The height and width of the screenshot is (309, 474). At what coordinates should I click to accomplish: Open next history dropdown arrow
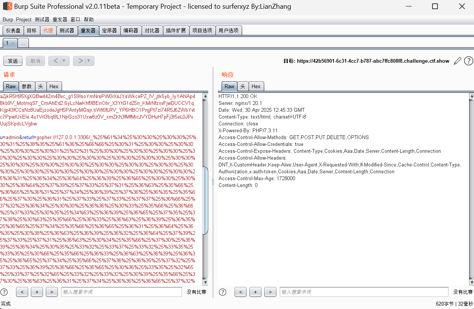(89, 61)
